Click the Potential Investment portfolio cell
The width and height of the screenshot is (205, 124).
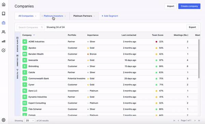(77, 78)
